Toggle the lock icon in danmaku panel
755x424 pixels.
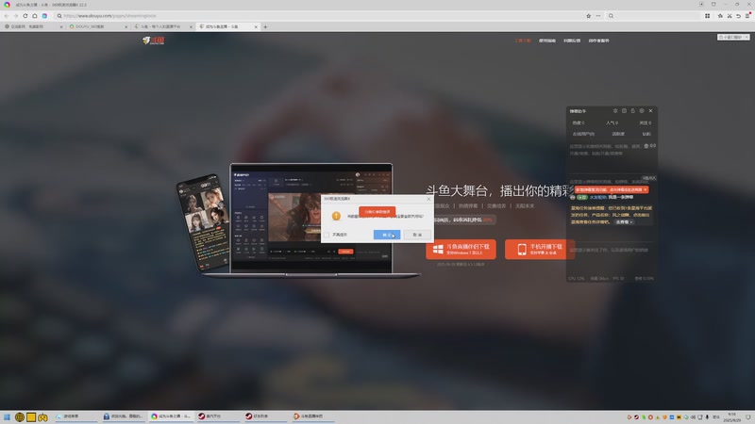coord(632,111)
